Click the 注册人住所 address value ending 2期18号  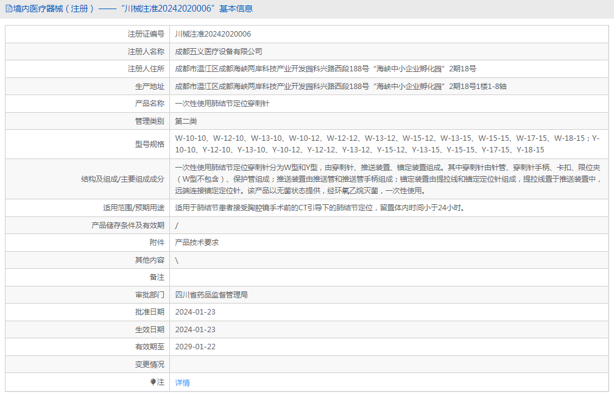(x=325, y=68)
